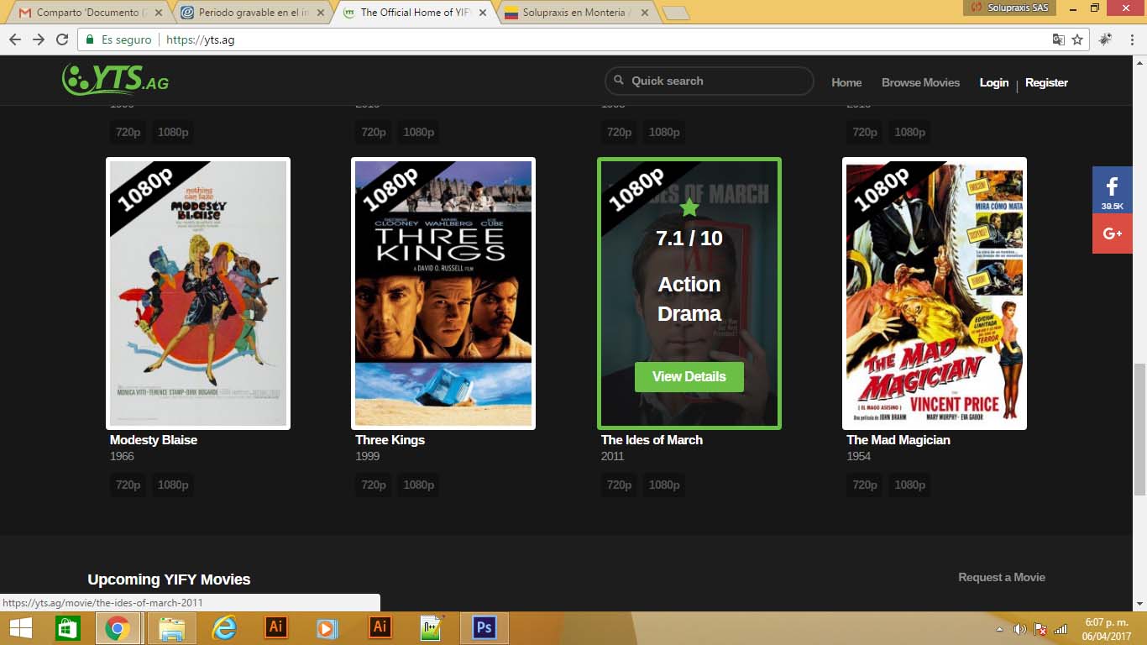Screen dimensions: 1147x645
Task: Click year '1999' under Three Kings
Action: click(x=368, y=456)
